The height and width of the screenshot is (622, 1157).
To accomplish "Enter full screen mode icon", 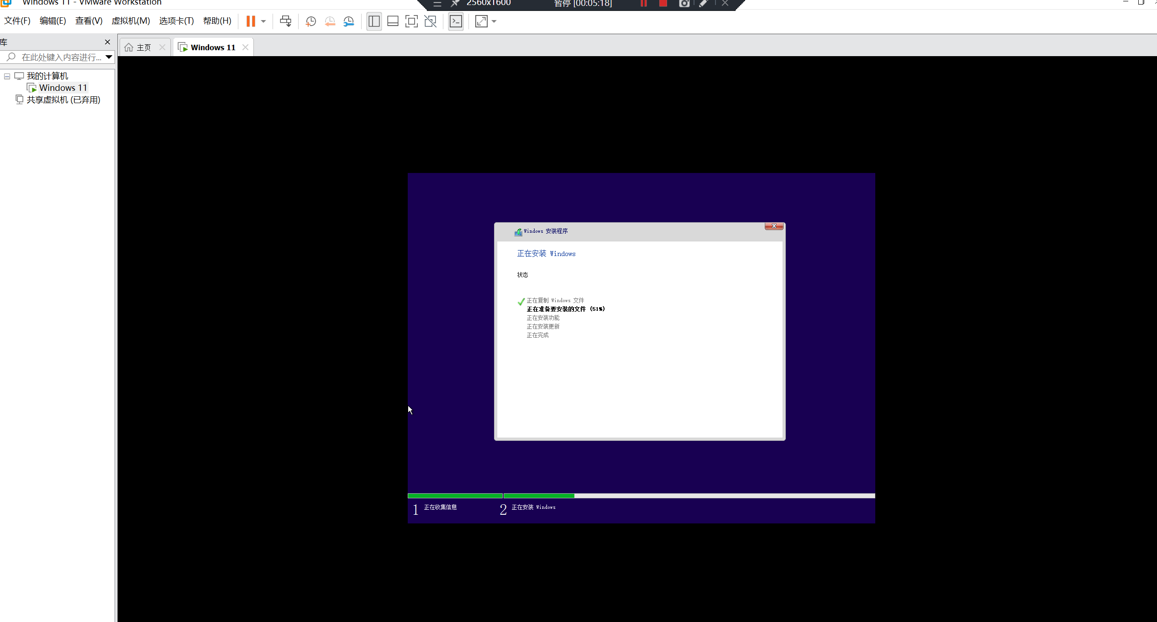I will pyautogui.click(x=411, y=21).
